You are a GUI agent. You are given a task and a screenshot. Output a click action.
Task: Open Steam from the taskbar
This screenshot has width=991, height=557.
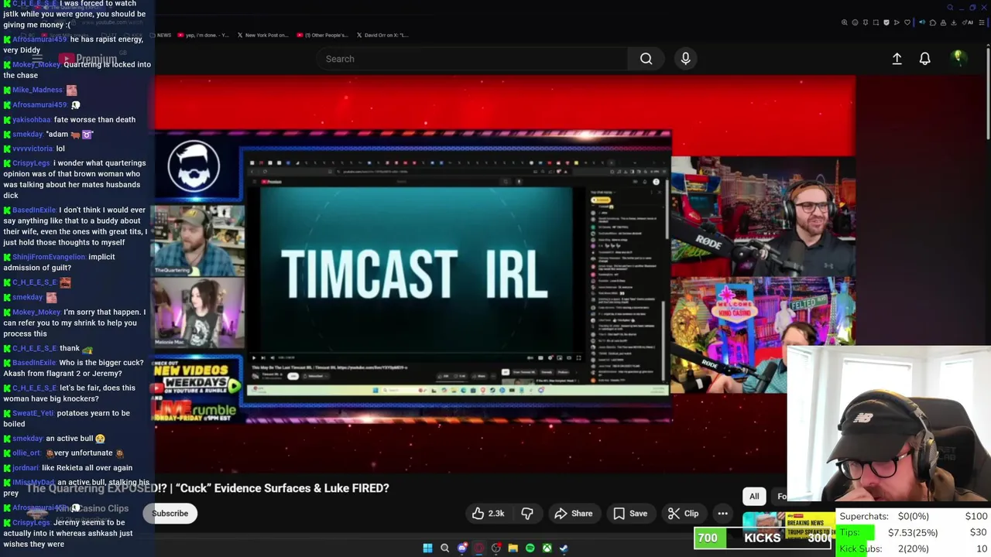[x=564, y=548]
